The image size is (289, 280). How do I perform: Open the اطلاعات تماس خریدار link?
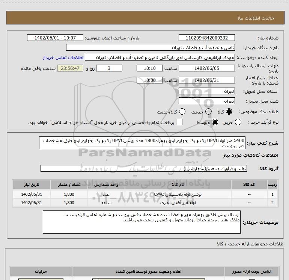point(63,58)
